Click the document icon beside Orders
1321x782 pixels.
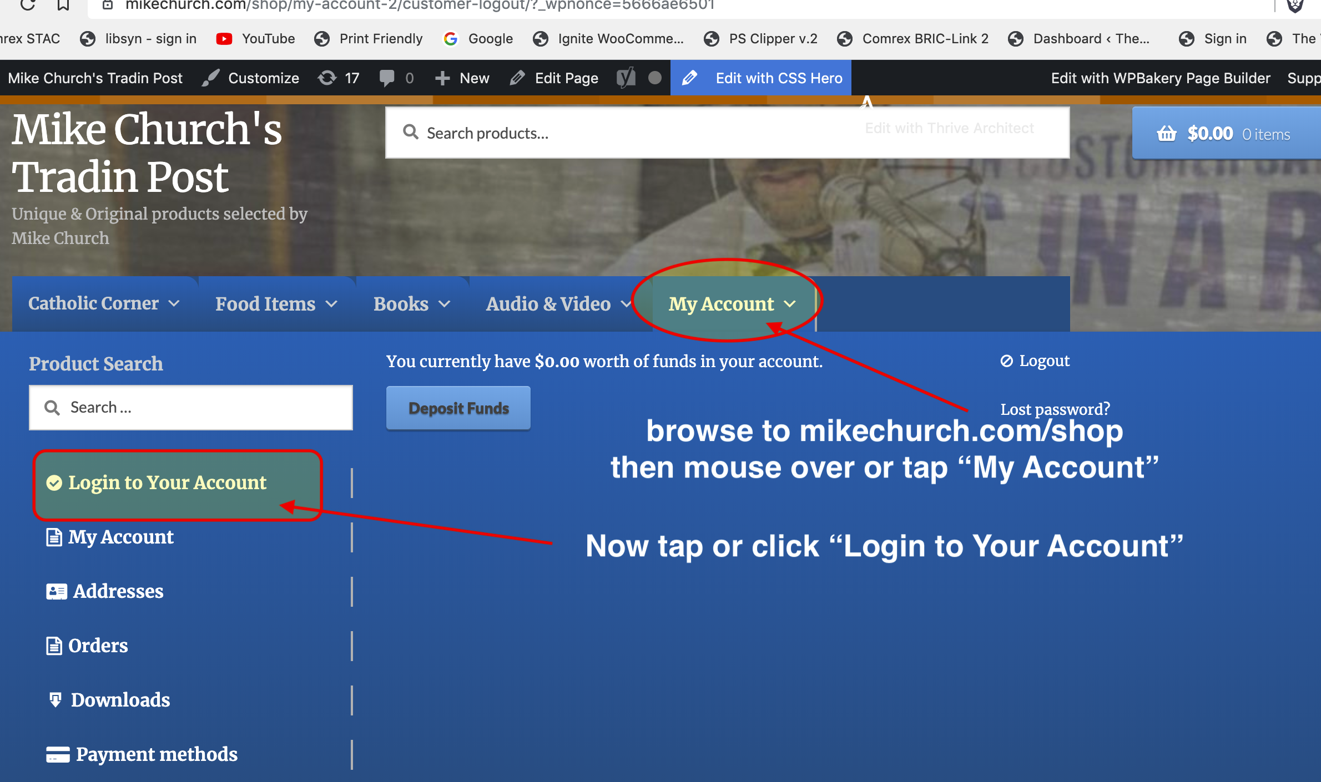[x=54, y=646]
